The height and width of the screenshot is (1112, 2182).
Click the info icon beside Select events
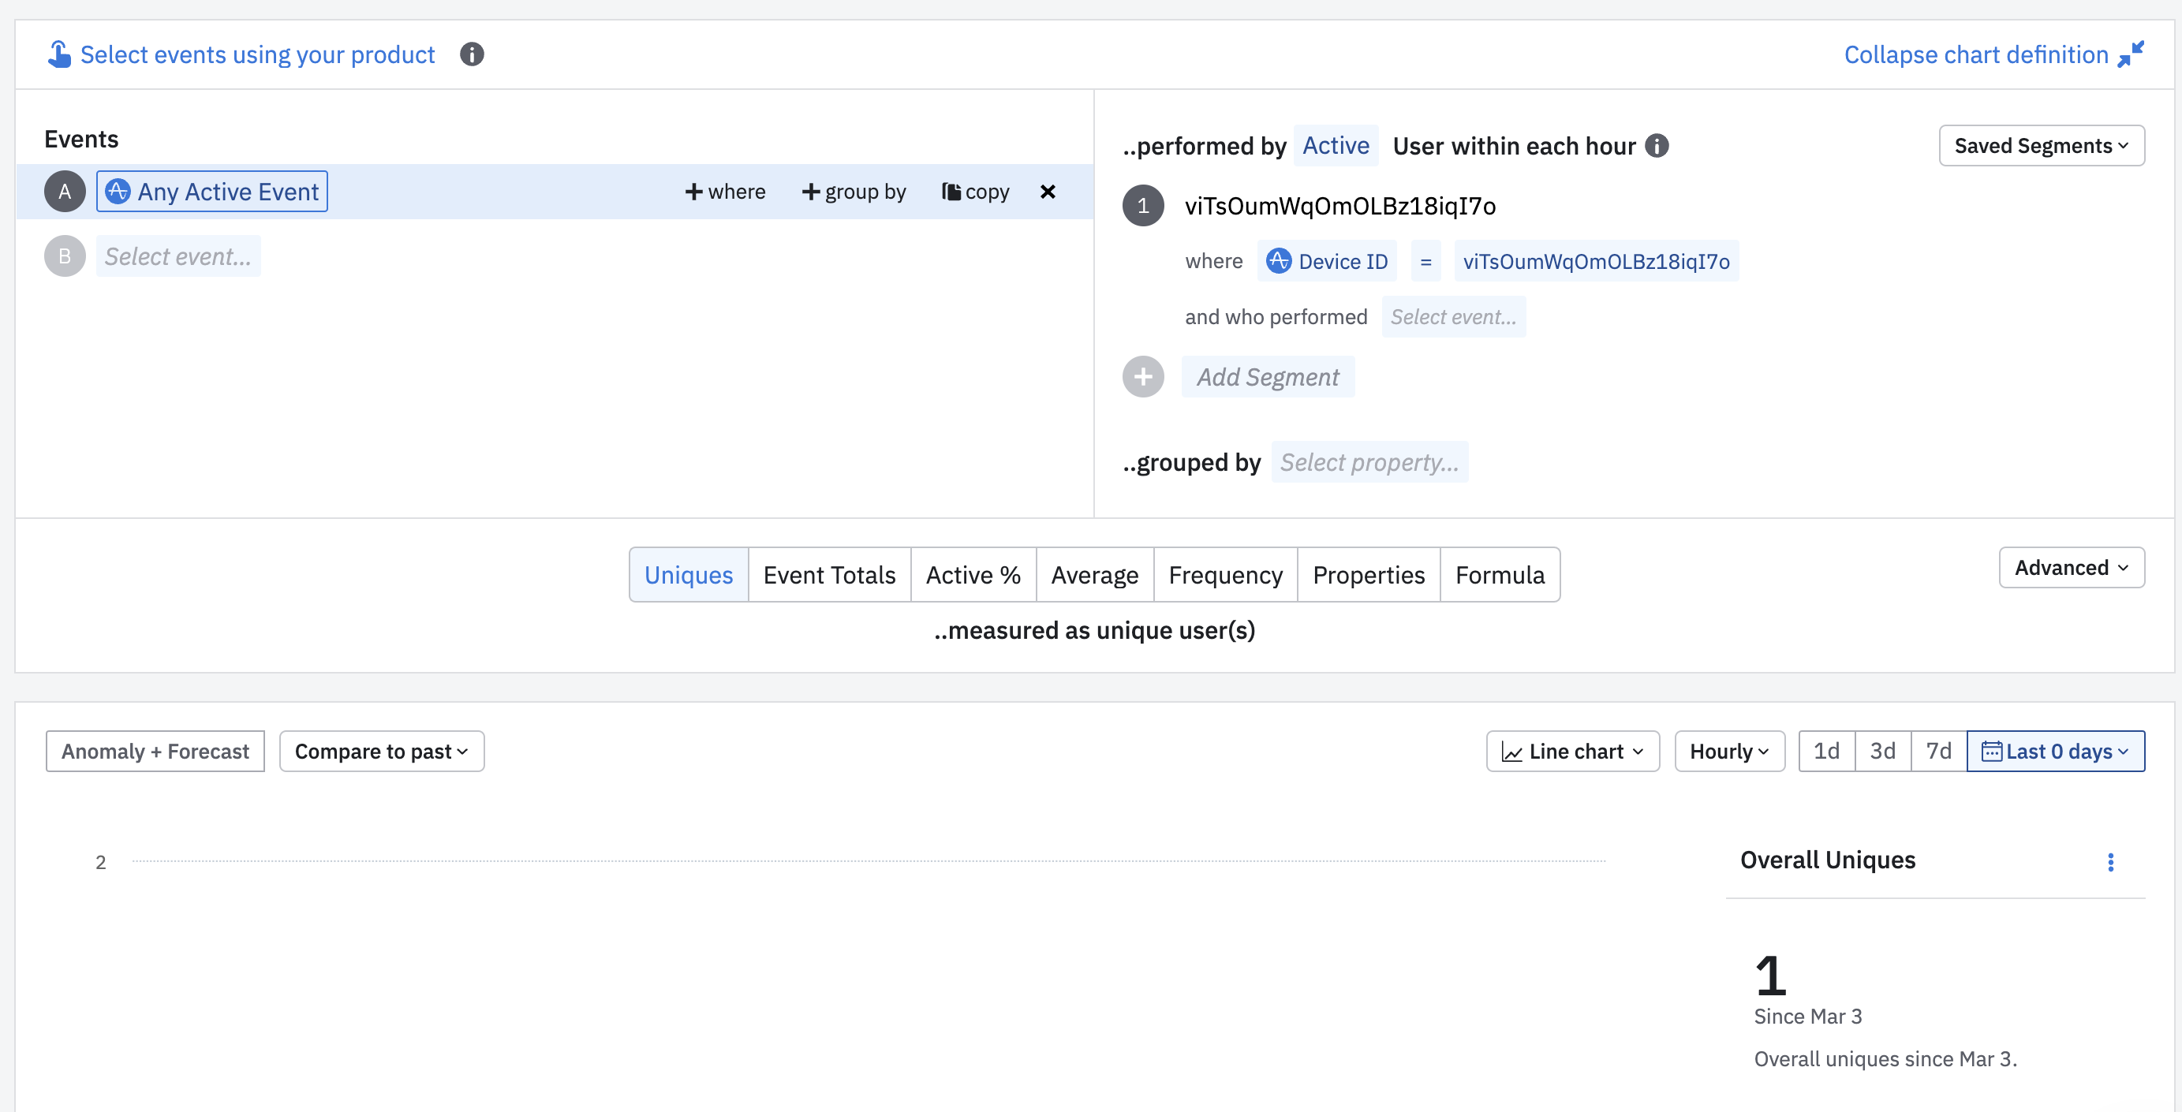tap(472, 54)
